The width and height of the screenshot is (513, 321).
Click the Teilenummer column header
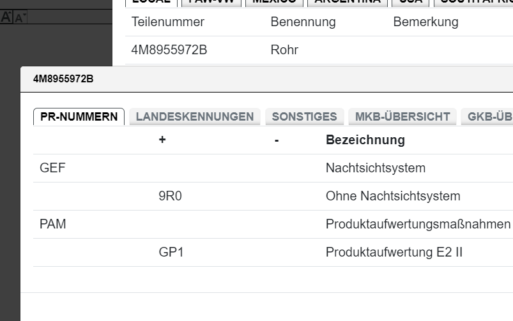(167, 22)
